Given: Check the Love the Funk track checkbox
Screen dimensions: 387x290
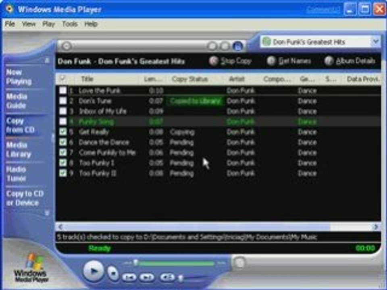Looking at the screenshot, I should (63, 91).
